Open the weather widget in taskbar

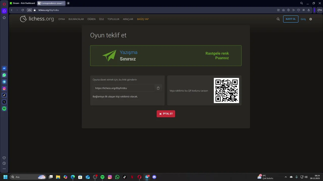[x=265, y=177]
